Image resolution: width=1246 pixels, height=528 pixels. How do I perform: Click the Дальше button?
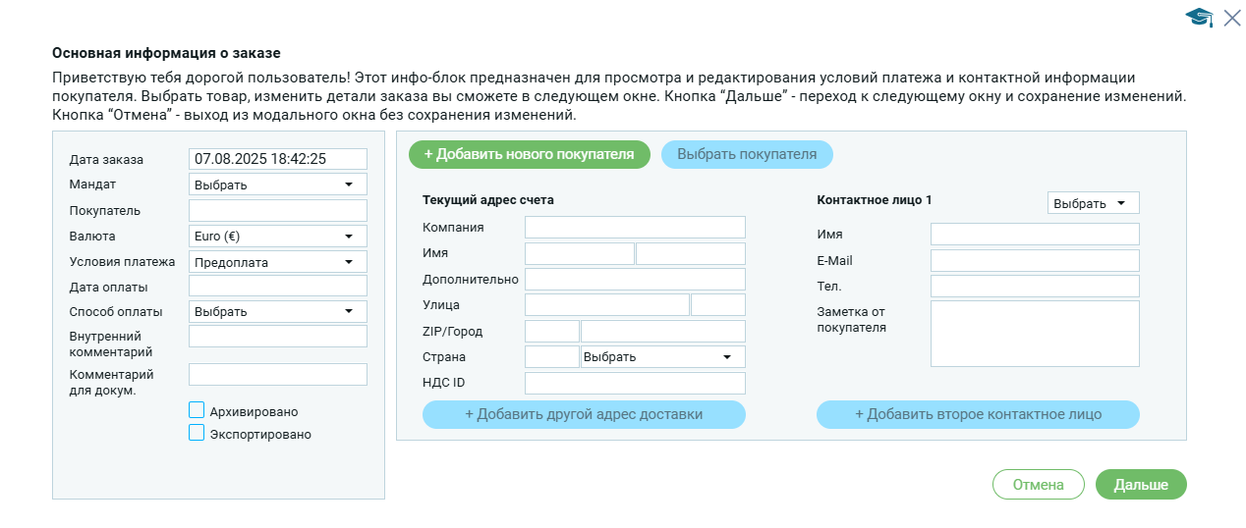coord(1140,485)
